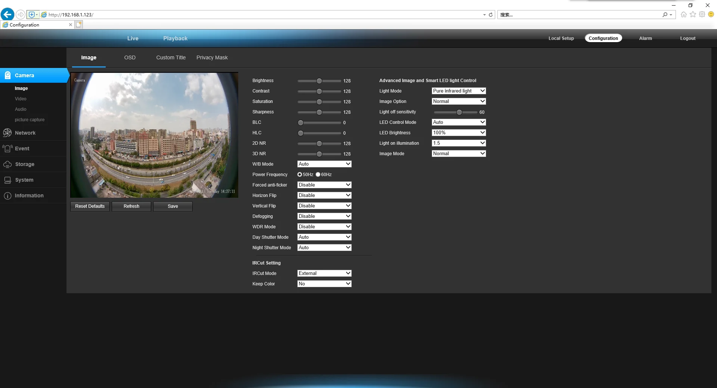The height and width of the screenshot is (388, 717).
Task: Click the Brightness slider handle
Action: pyautogui.click(x=319, y=81)
